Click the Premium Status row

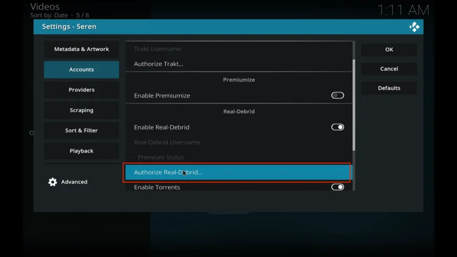239,158
